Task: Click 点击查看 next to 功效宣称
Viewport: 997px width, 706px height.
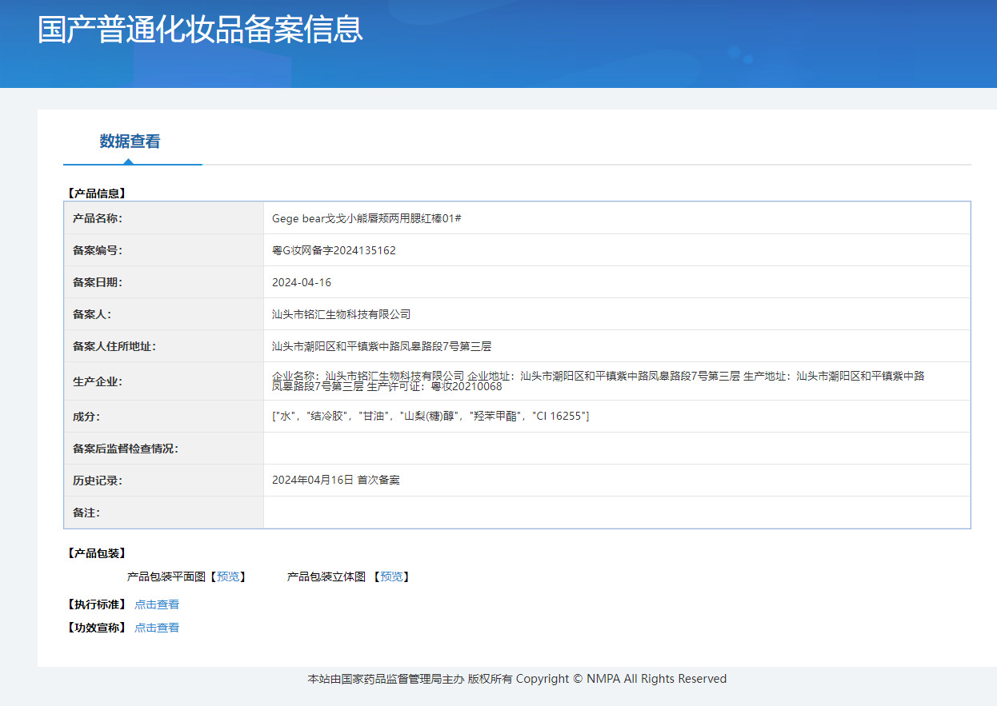Action: (x=157, y=628)
